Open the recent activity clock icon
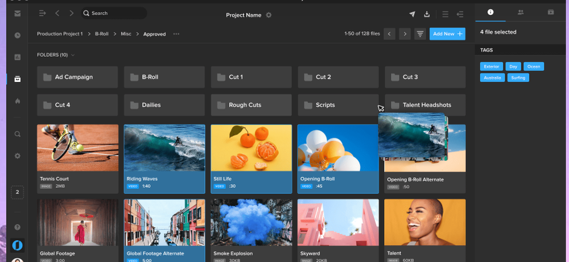The height and width of the screenshot is (262, 569). (x=18, y=35)
